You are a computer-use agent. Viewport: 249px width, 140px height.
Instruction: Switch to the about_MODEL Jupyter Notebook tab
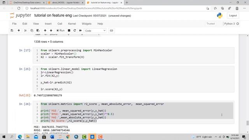66,3
